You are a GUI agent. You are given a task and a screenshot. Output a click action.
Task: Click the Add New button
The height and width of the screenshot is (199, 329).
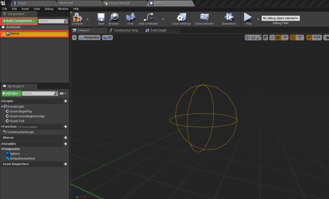[12, 93]
